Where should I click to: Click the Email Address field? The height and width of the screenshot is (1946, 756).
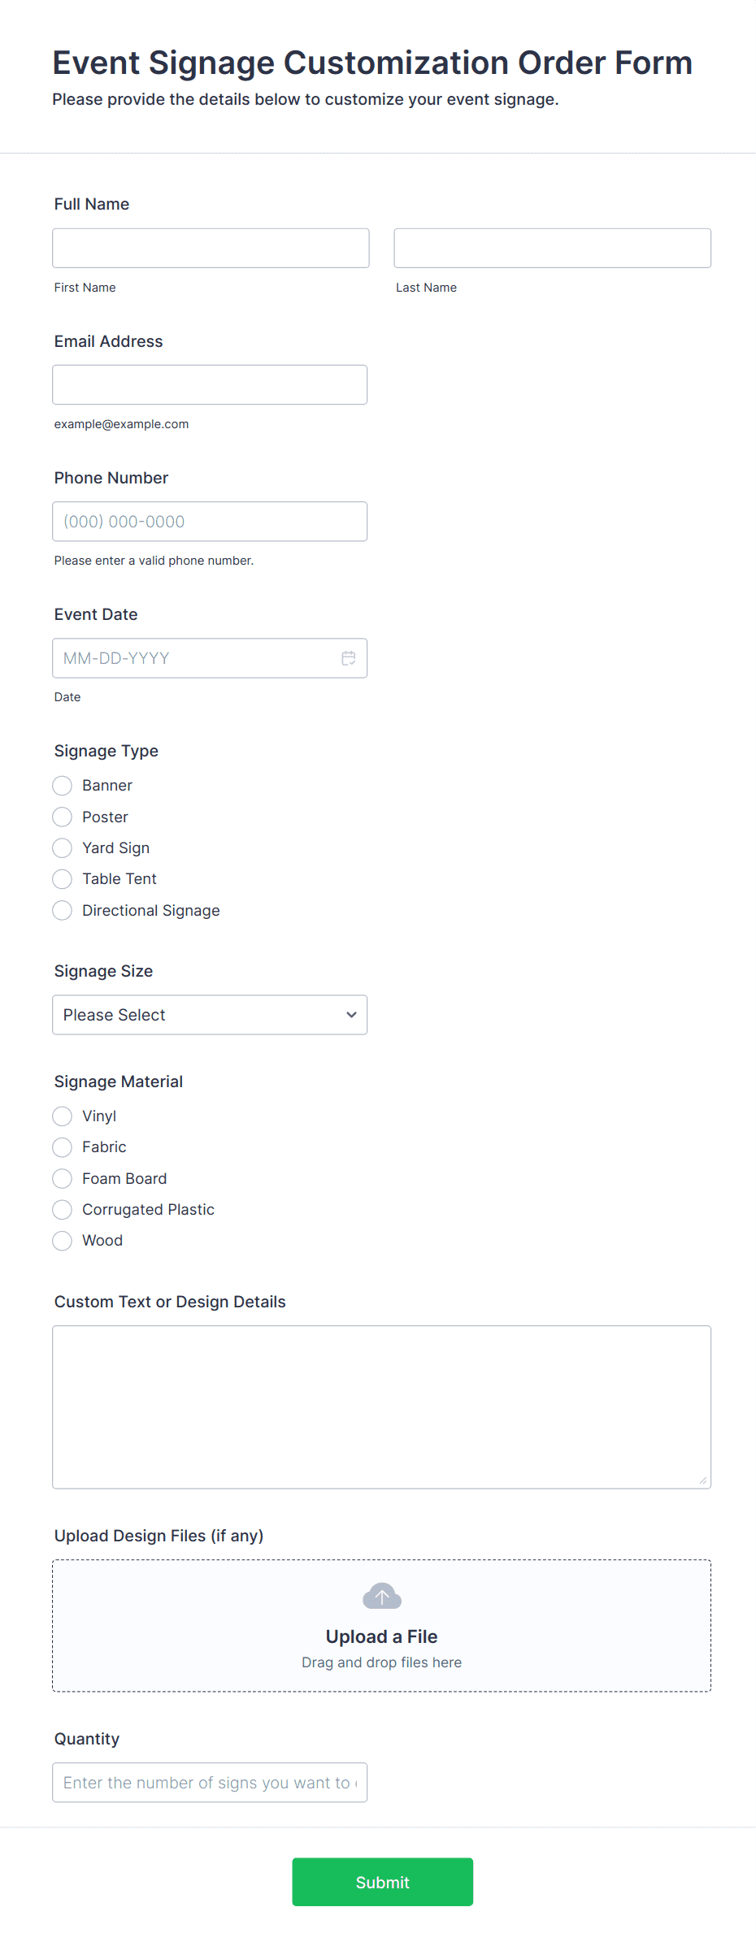(210, 385)
